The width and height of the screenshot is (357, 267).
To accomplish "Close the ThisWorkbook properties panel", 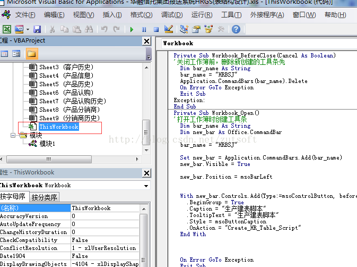I will click(147, 173).
